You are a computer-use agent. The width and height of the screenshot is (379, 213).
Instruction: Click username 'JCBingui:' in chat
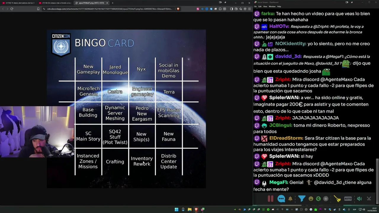[x=281, y=125]
